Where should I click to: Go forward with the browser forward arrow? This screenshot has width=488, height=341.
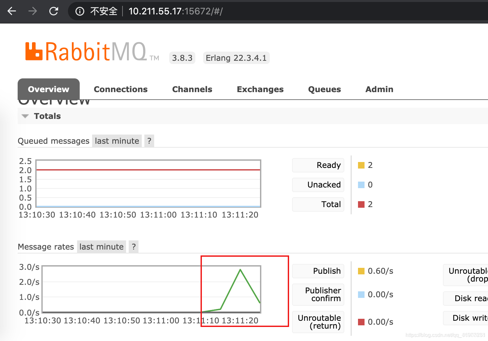click(33, 11)
